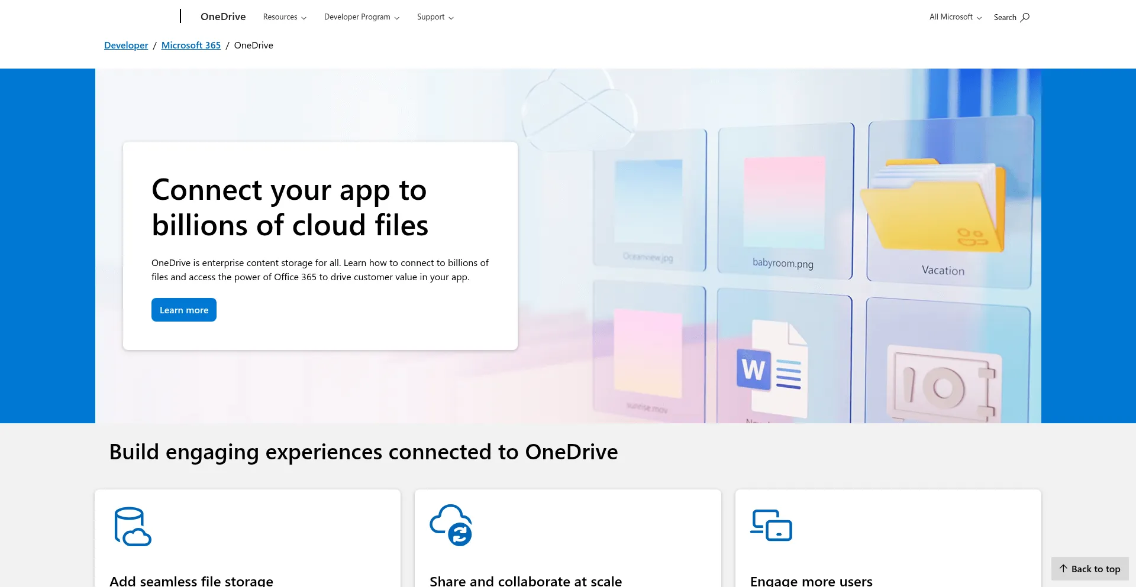
Task: Click the Learn more button
Action: tap(183, 309)
